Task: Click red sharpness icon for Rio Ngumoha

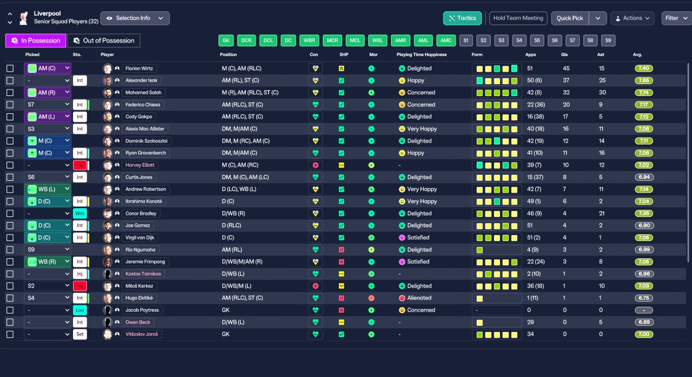Action: [341, 250]
